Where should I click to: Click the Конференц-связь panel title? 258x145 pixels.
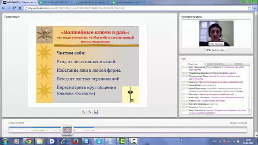(x=192, y=17)
